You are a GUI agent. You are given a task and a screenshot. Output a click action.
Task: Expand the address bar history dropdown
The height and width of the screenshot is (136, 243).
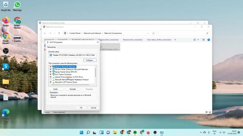(x=148, y=33)
